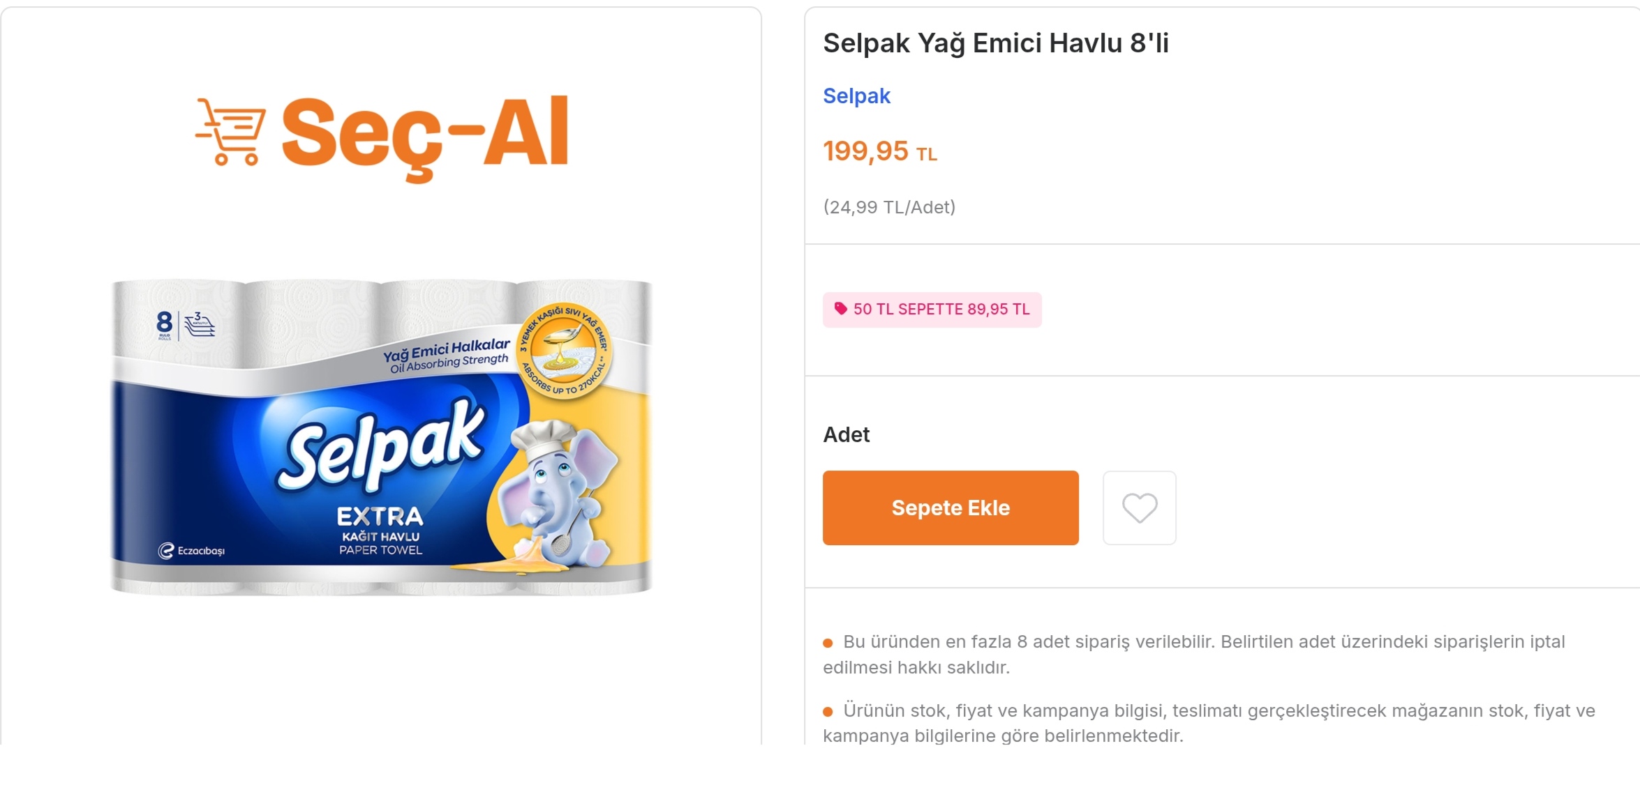Open the Selpak paper towel product image

(x=381, y=437)
